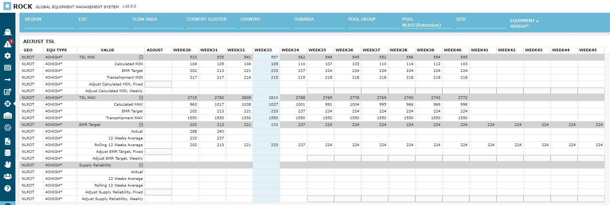Click the WEEK33 column header

(x=263, y=50)
